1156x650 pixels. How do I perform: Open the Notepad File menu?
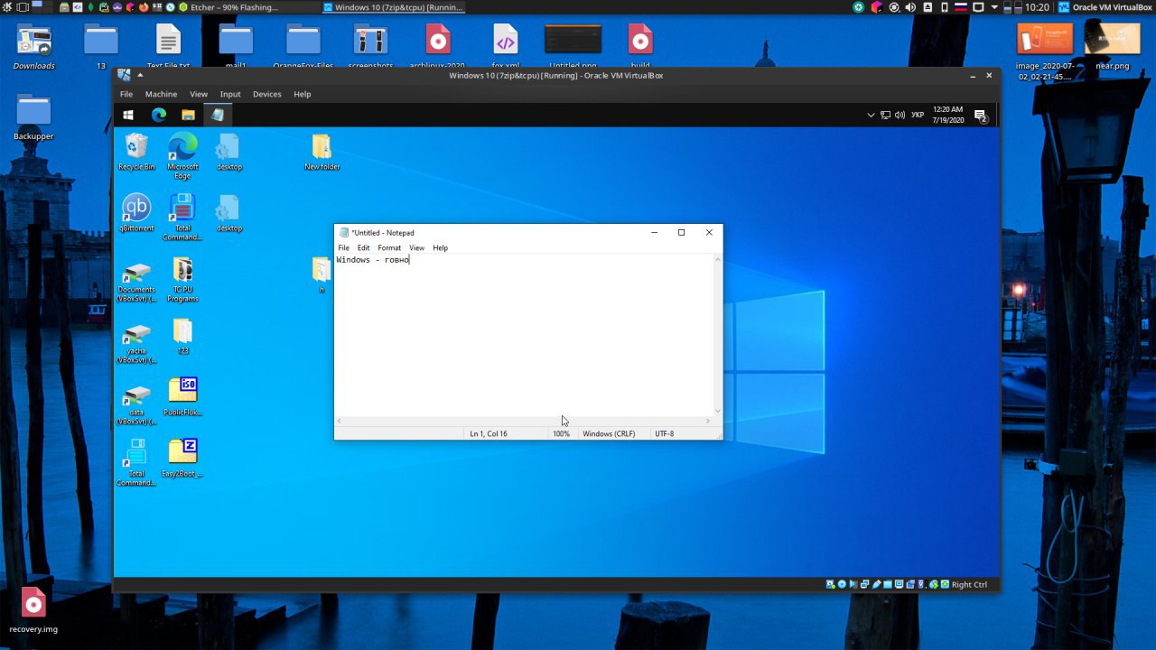coord(343,247)
